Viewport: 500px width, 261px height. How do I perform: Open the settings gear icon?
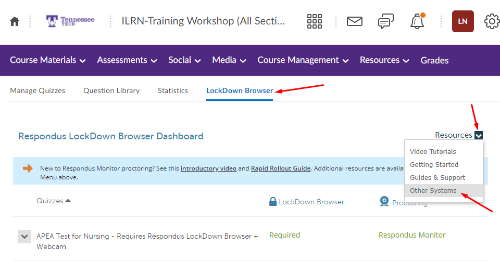point(492,21)
